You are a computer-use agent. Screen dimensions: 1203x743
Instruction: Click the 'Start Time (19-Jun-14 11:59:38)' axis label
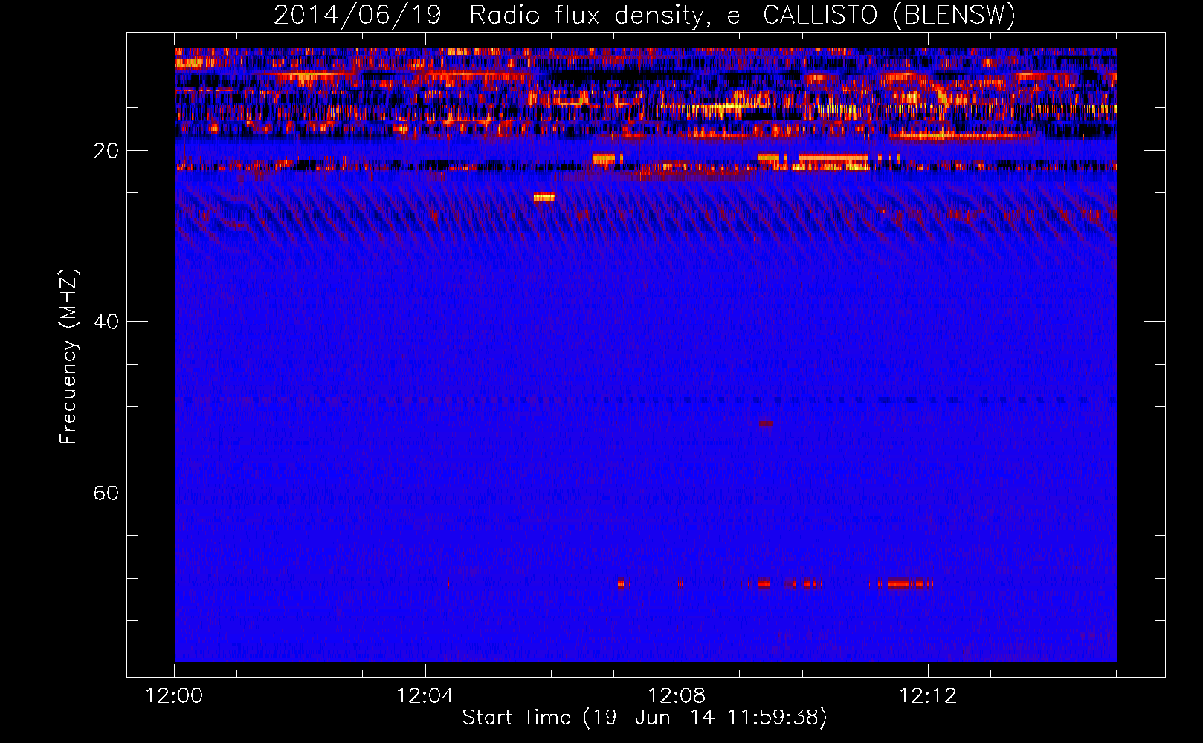(x=645, y=718)
